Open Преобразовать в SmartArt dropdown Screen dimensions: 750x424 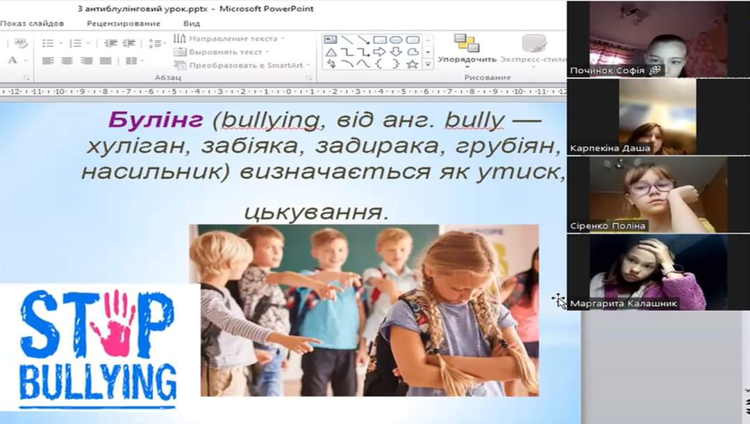coord(242,65)
